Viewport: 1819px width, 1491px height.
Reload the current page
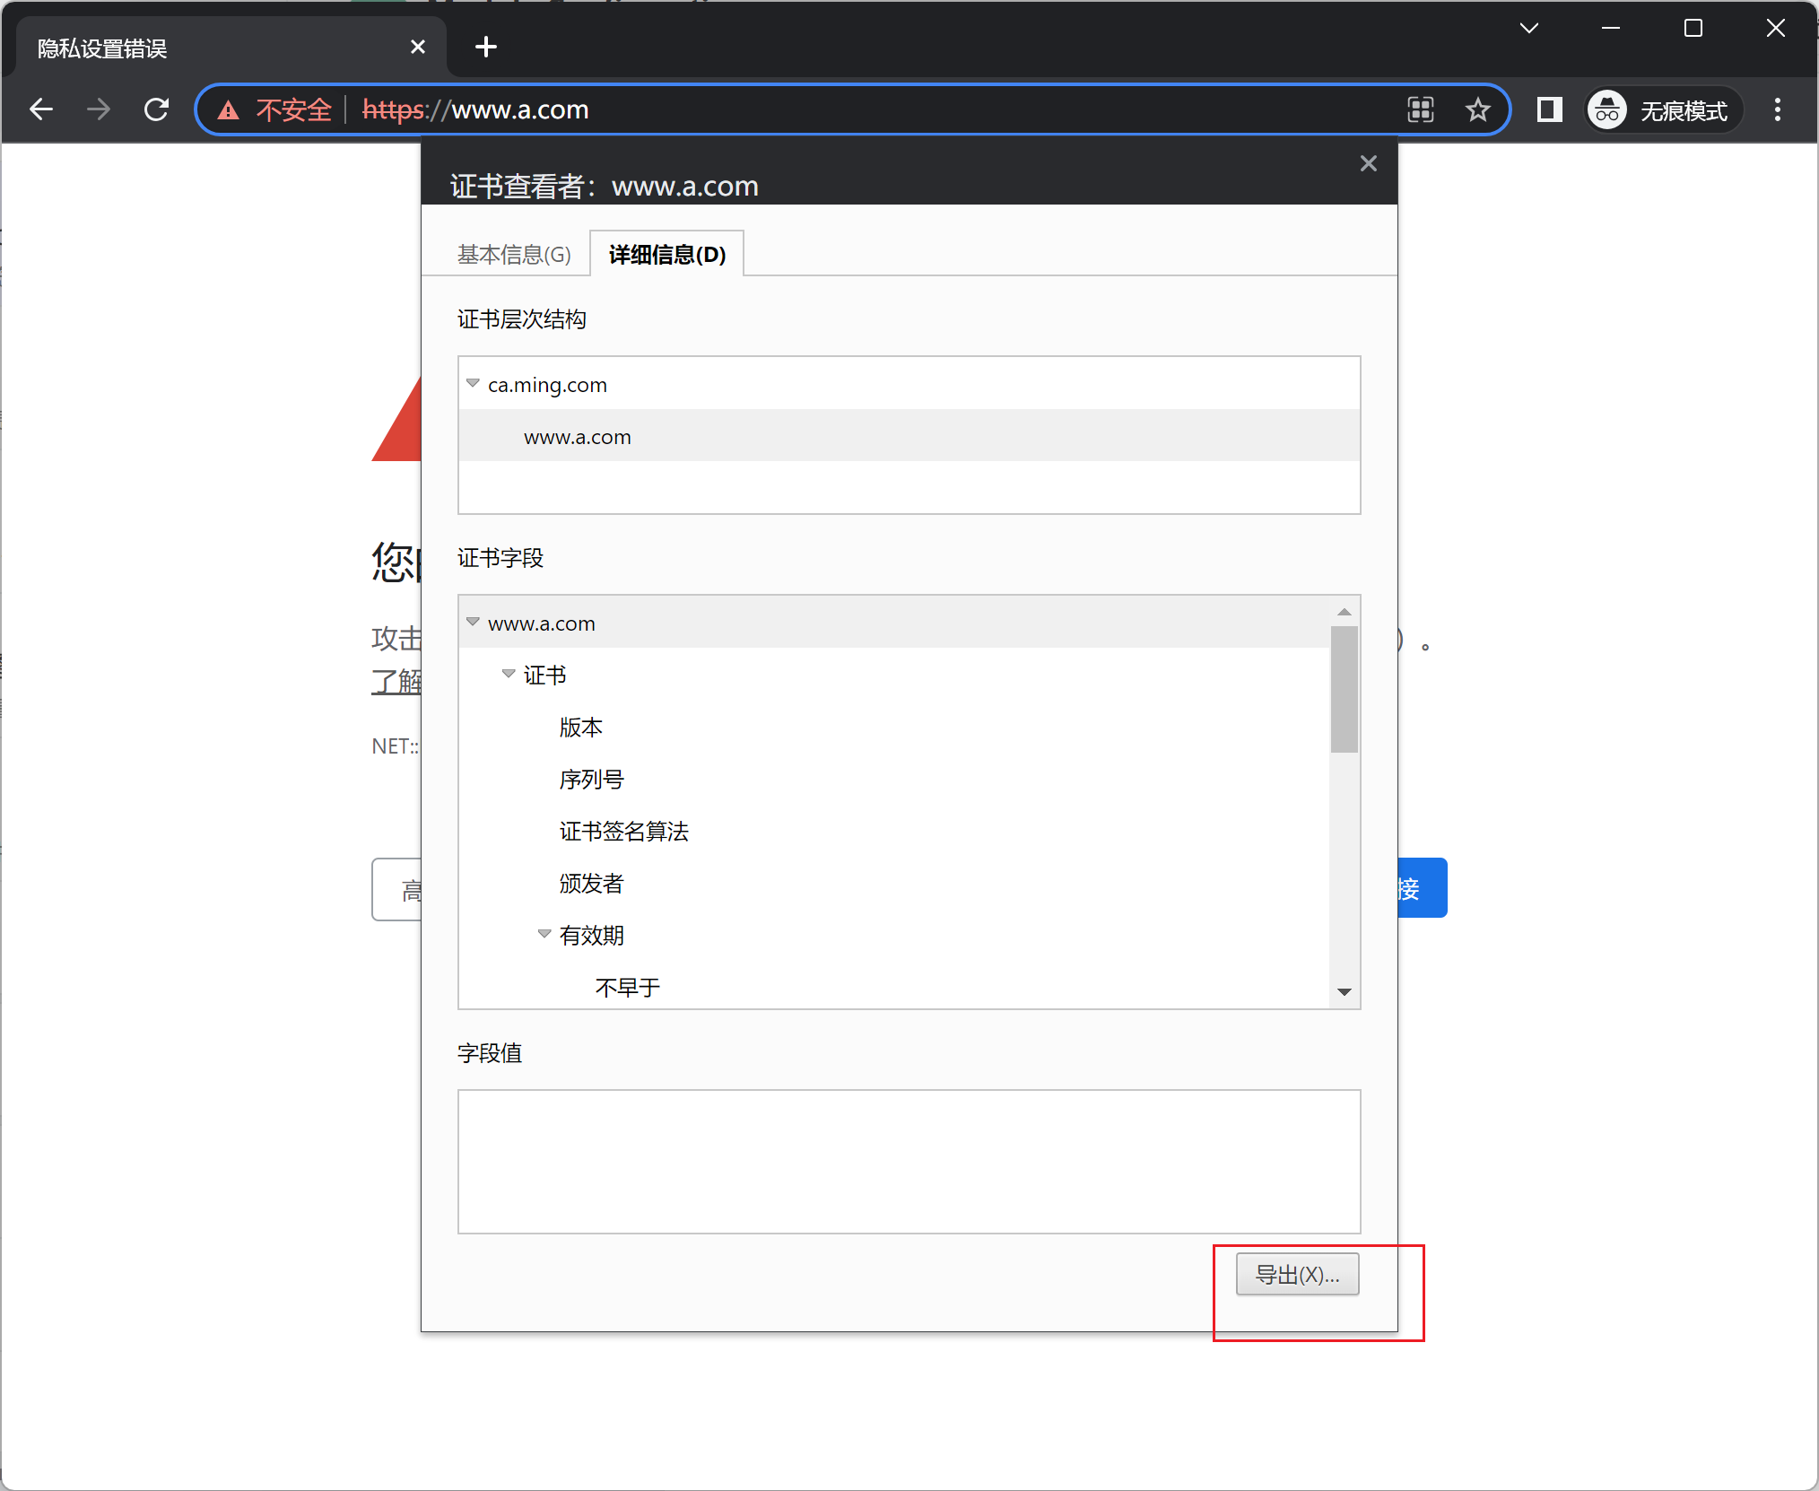pyautogui.click(x=156, y=109)
